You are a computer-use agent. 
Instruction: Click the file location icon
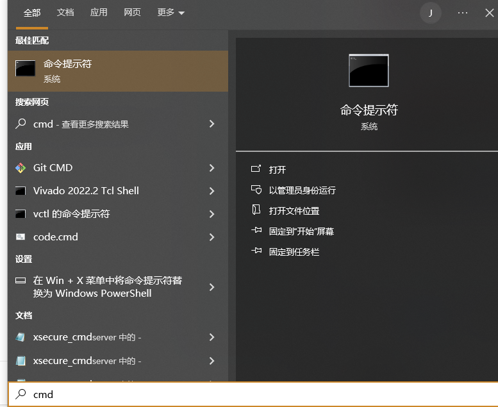click(x=256, y=210)
